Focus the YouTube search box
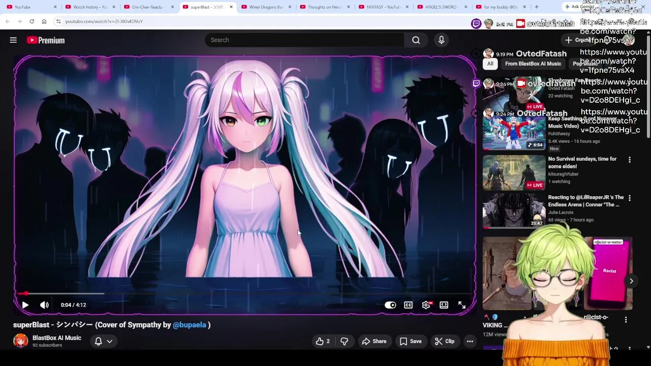 pyautogui.click(x=305, y=40)
